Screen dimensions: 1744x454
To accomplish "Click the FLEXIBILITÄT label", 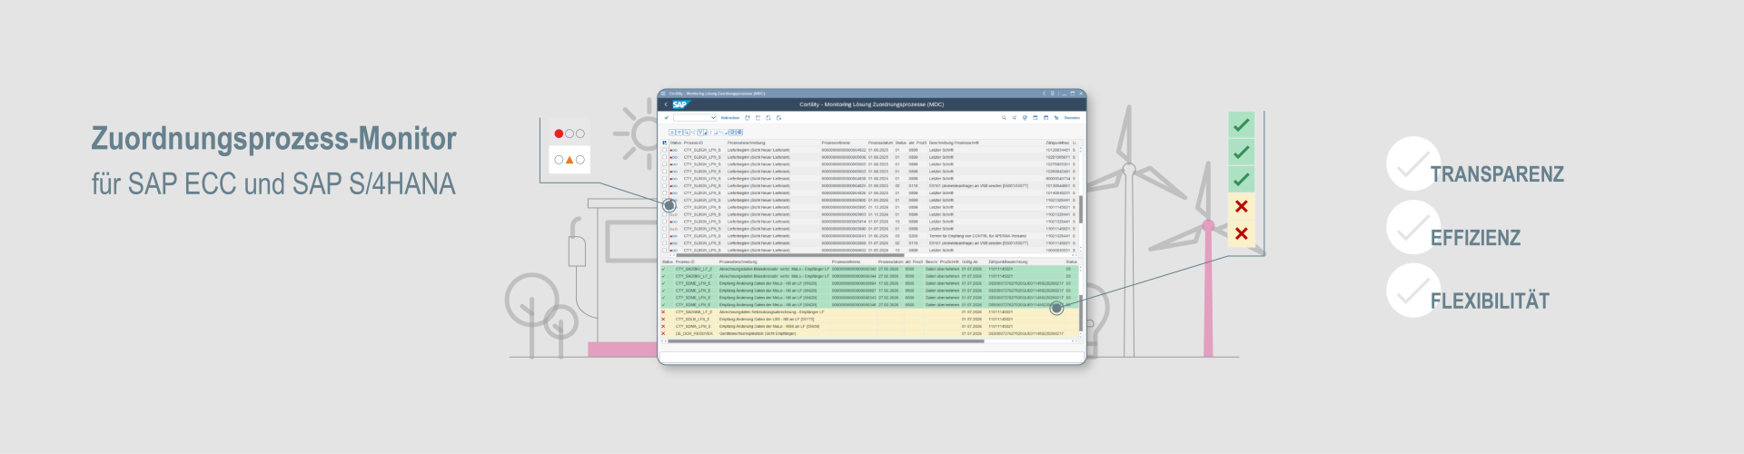I will pyautogui.click(x=1490, y=301).
